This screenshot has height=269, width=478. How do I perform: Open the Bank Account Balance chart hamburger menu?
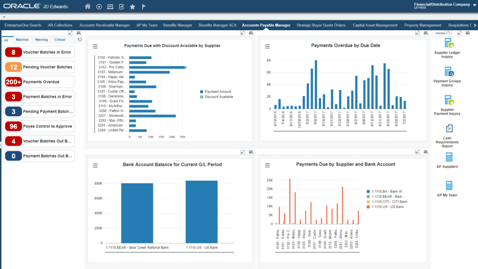(x=95, y=165)
